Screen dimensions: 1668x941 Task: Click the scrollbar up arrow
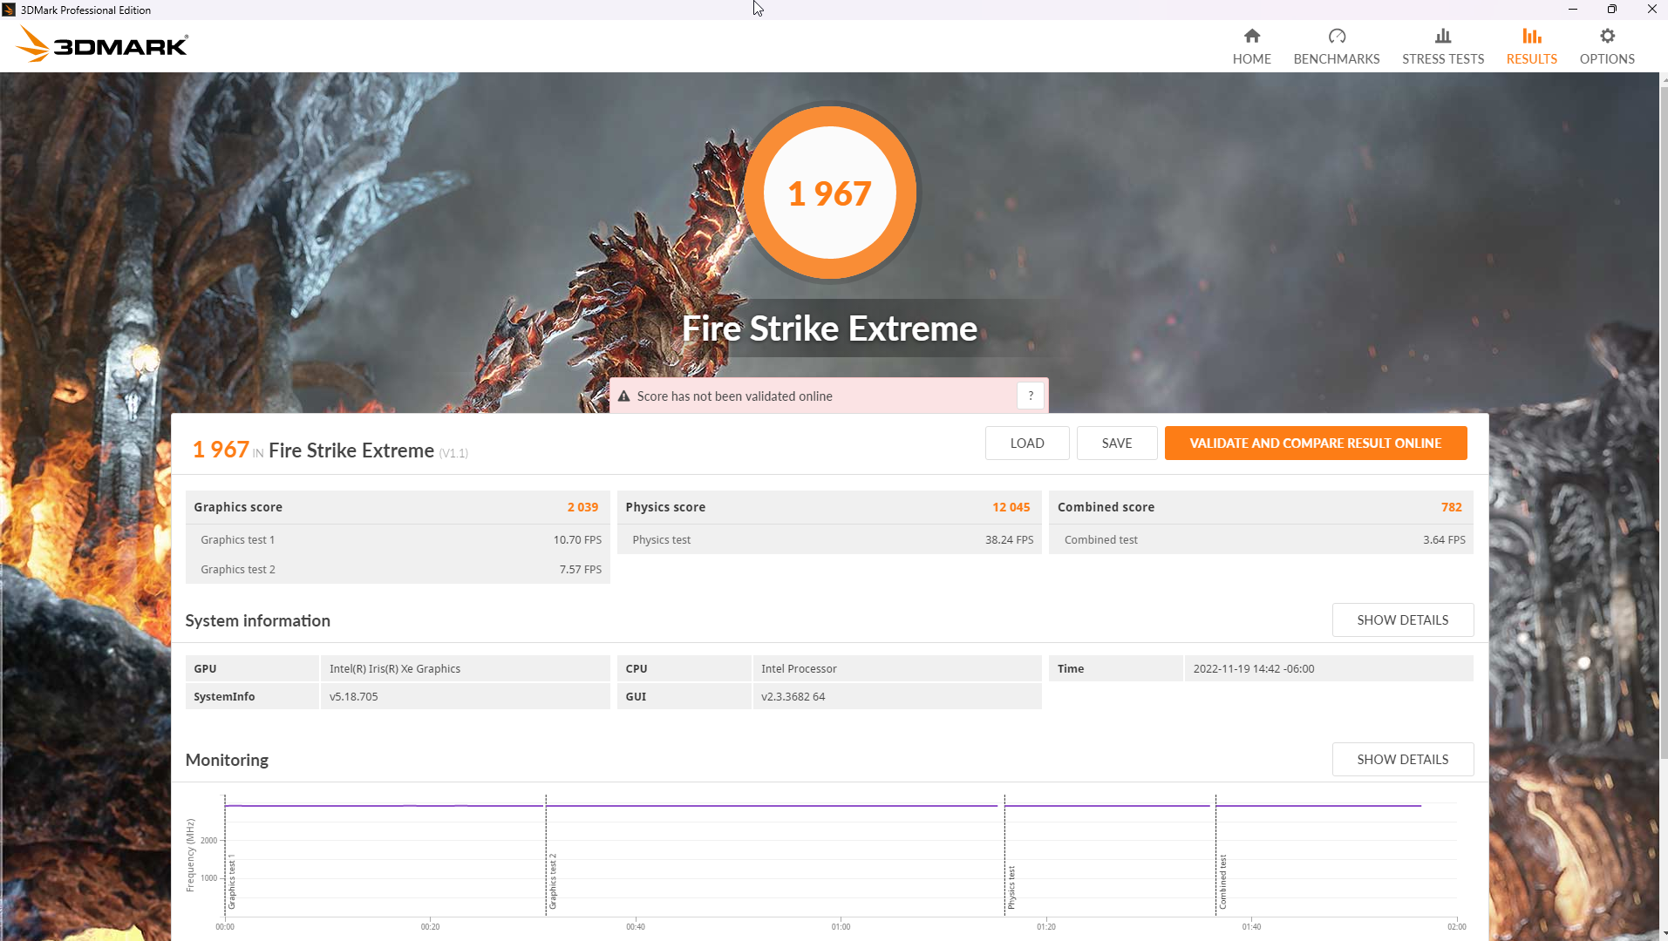pos(1664,78)
